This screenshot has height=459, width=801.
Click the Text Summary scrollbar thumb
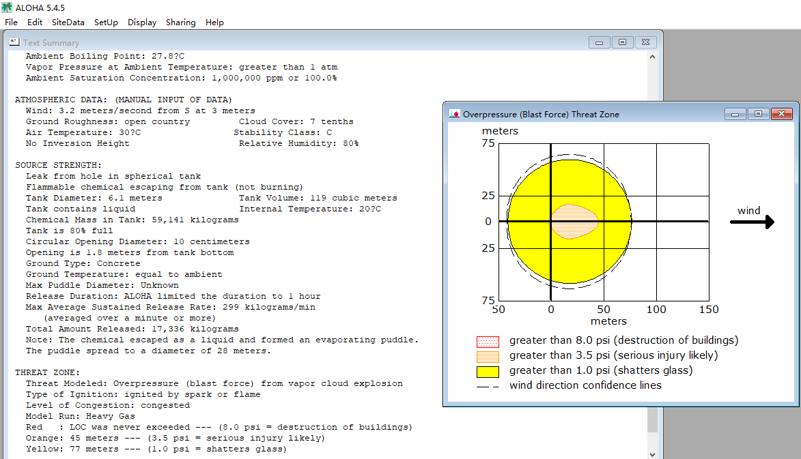[652, 419]
